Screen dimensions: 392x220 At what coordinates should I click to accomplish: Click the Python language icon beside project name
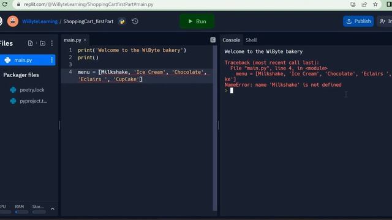(122, 21)
